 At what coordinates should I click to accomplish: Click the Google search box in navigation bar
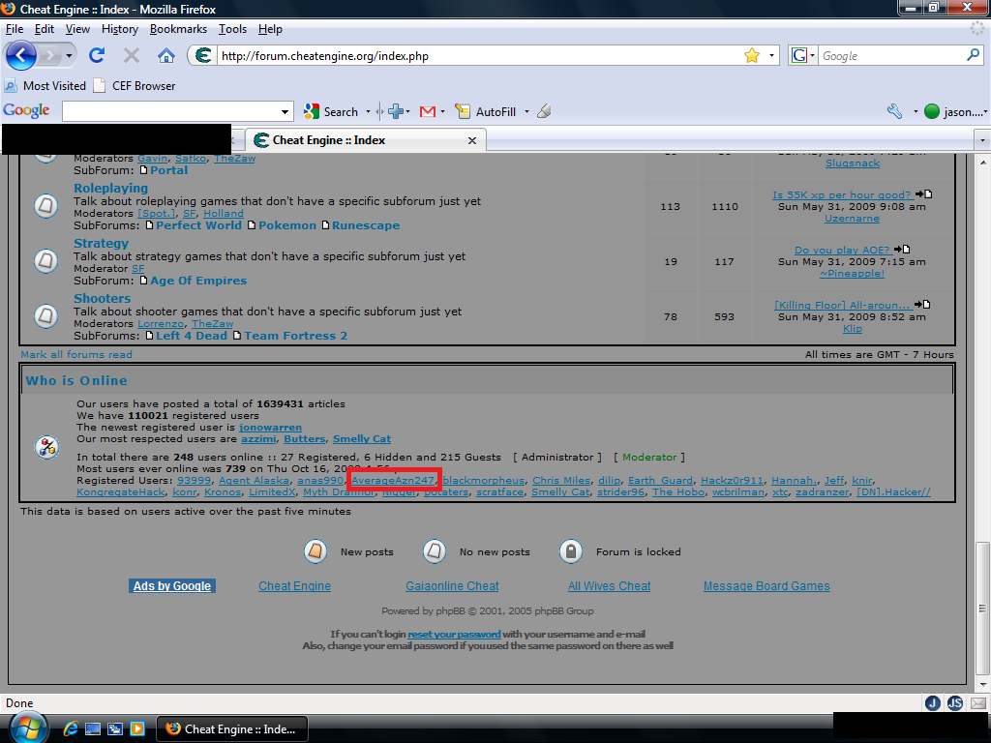pyautogui.click(x=891, y=55)
